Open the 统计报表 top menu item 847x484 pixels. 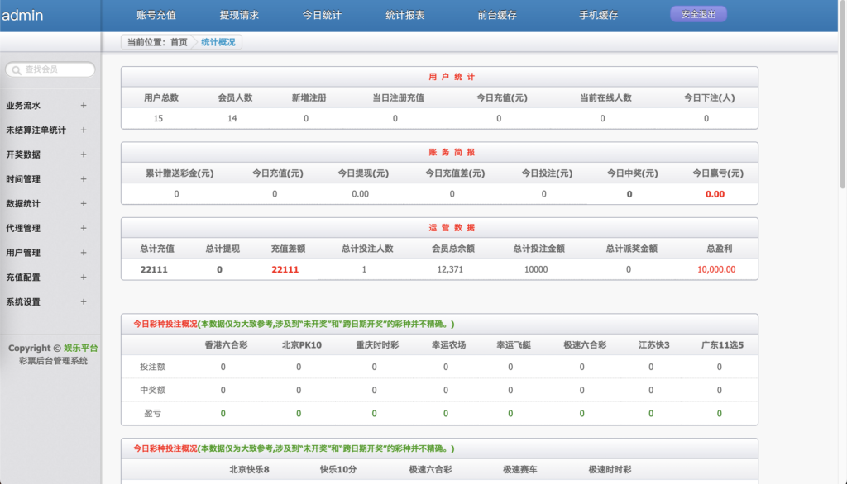405,16
